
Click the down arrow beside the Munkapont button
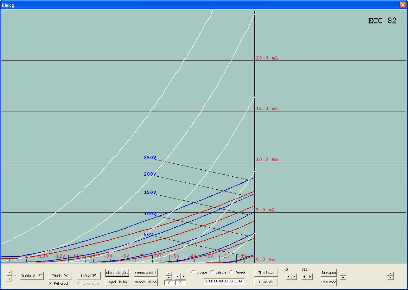point(343,278)
